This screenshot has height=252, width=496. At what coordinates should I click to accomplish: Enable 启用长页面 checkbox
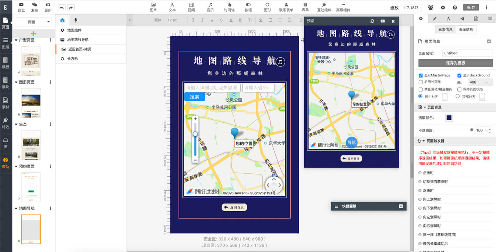point(421,82)
